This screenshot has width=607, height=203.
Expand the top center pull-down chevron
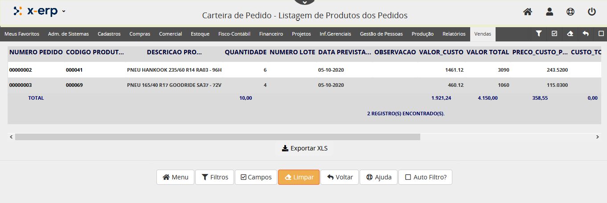point(304,2)
